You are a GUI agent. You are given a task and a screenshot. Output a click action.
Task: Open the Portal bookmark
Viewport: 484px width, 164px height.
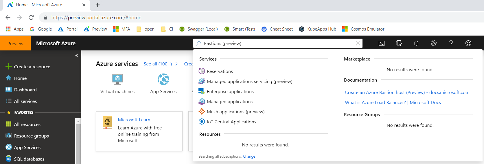click(68, 29)
